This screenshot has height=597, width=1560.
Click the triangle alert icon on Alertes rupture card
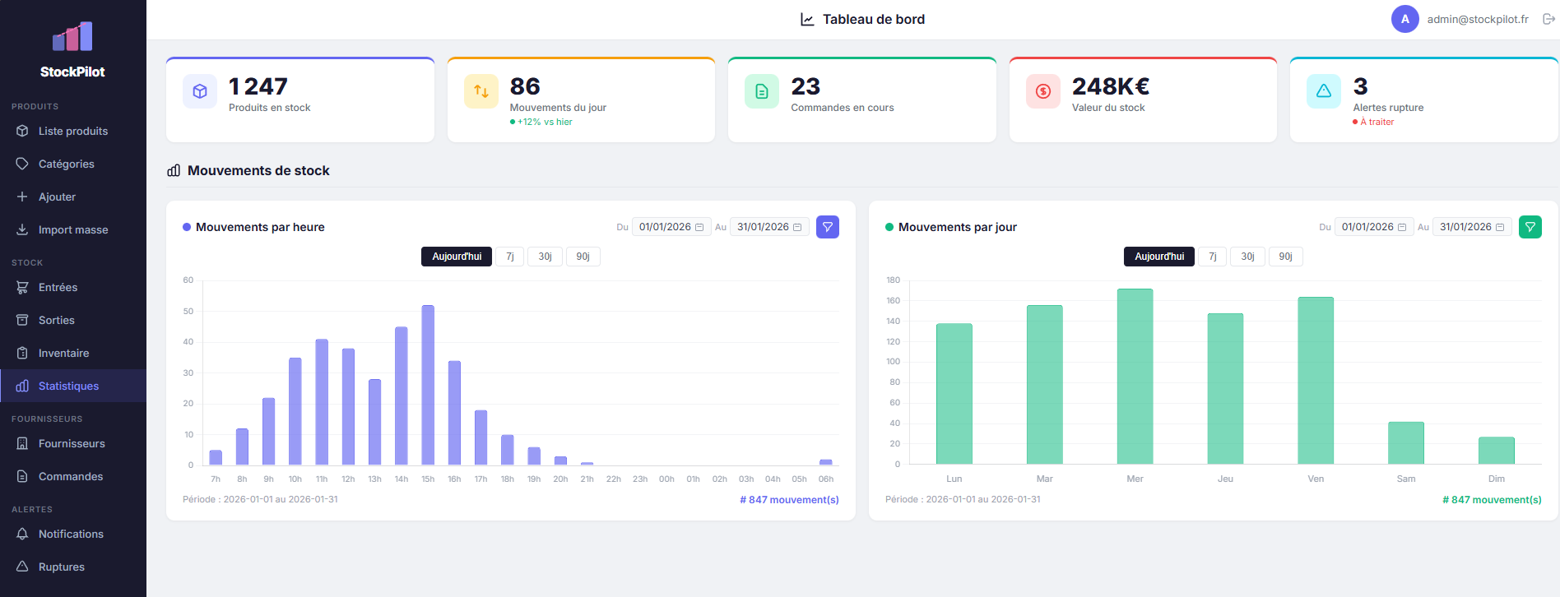click(1323, 91)
